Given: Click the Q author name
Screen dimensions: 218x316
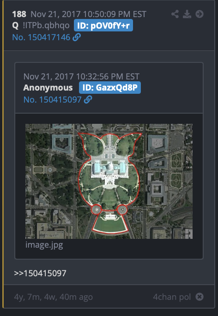Looking at the screenshot, I should pos(15,25).
